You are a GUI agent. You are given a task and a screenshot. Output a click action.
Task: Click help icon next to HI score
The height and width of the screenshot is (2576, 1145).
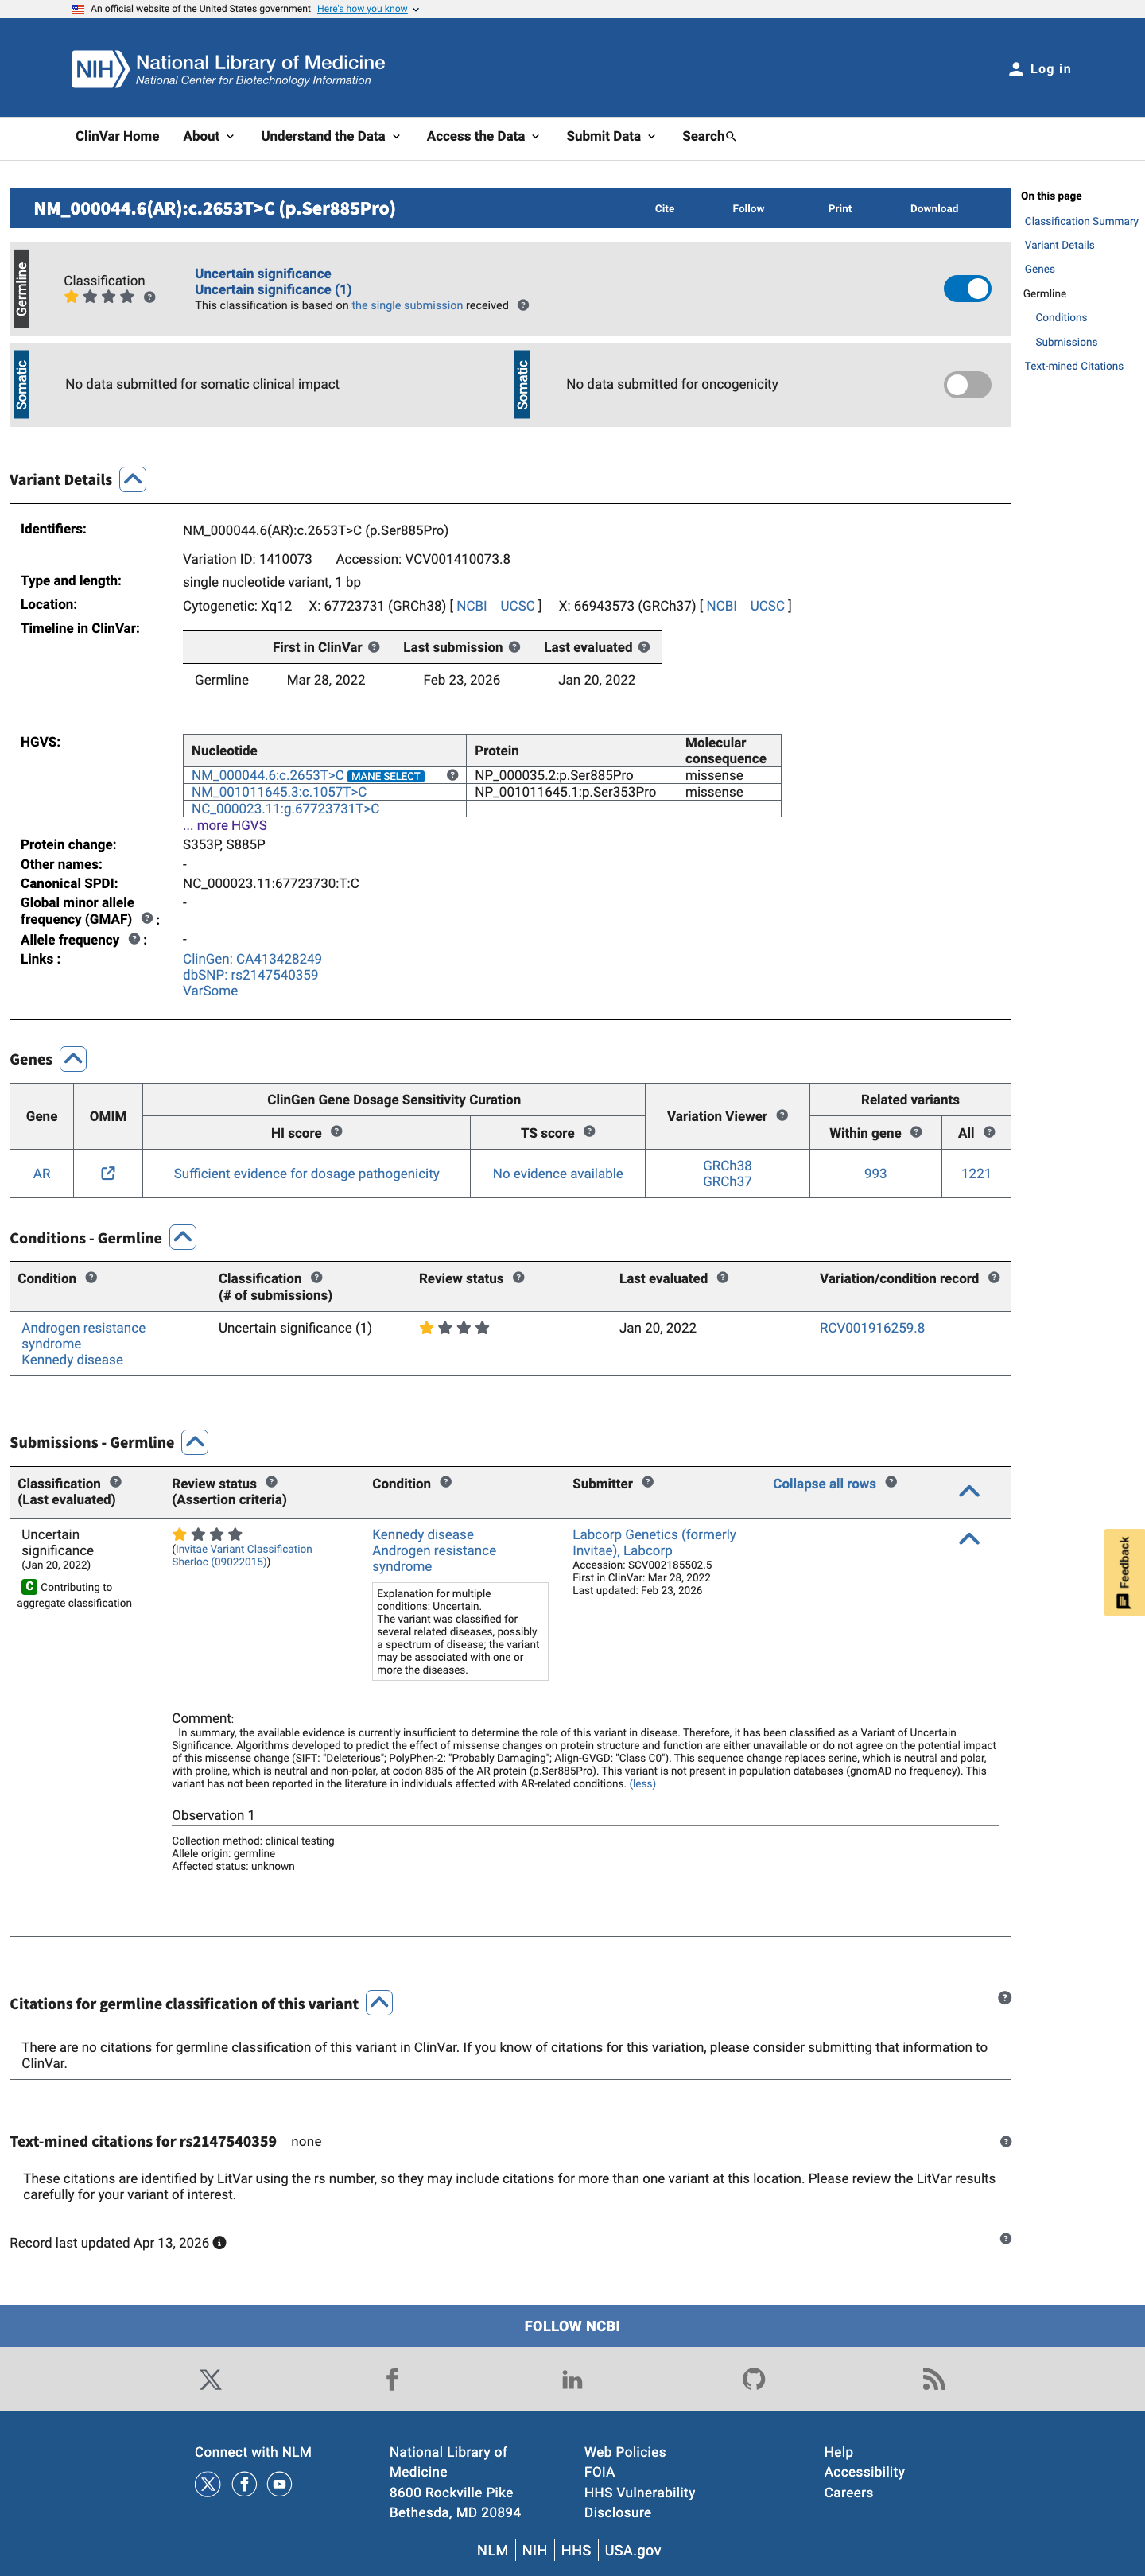[336, 1131]
